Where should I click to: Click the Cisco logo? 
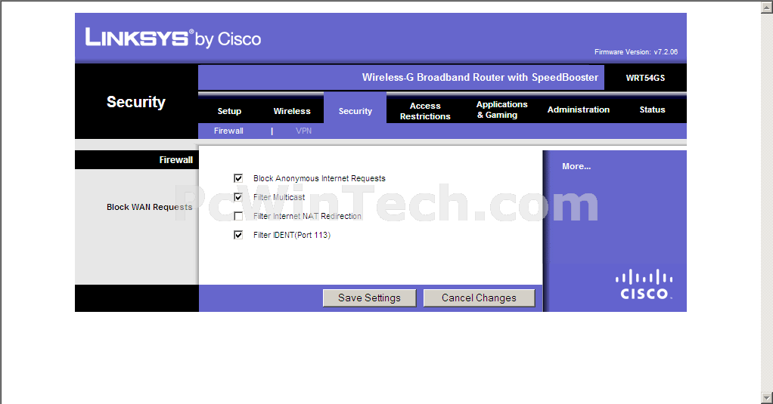click(644, 285)
